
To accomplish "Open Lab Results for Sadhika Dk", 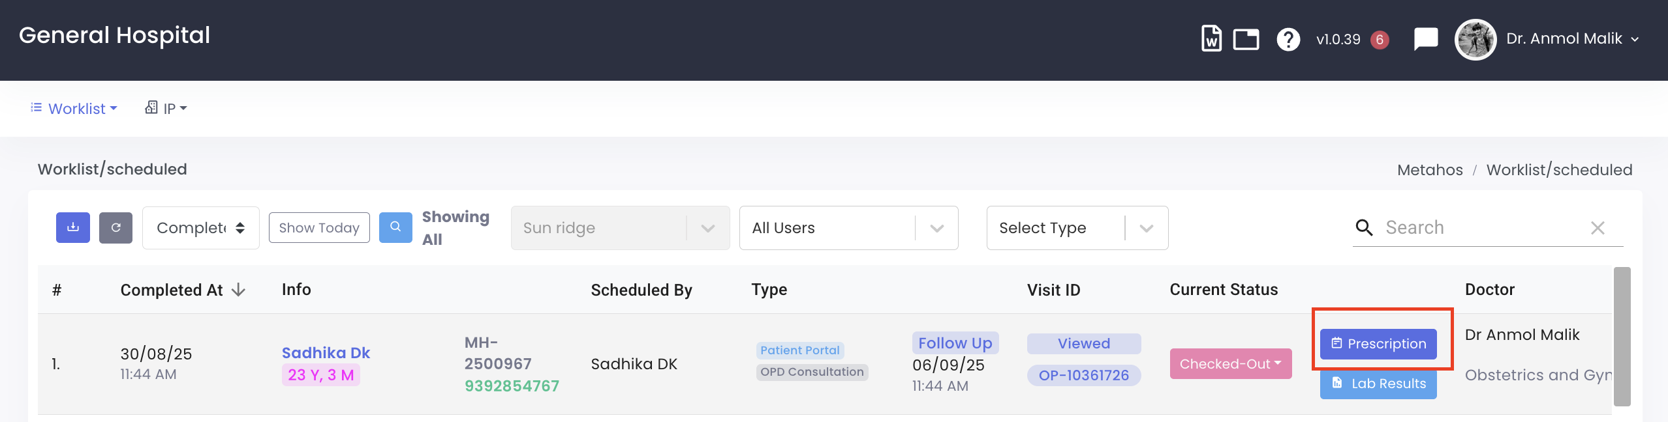I will click(x=1378, y=384).
